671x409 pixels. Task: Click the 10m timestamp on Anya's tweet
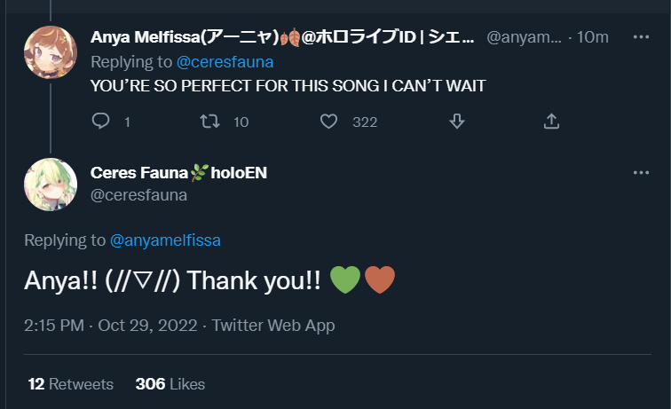(x=593, y=37)
